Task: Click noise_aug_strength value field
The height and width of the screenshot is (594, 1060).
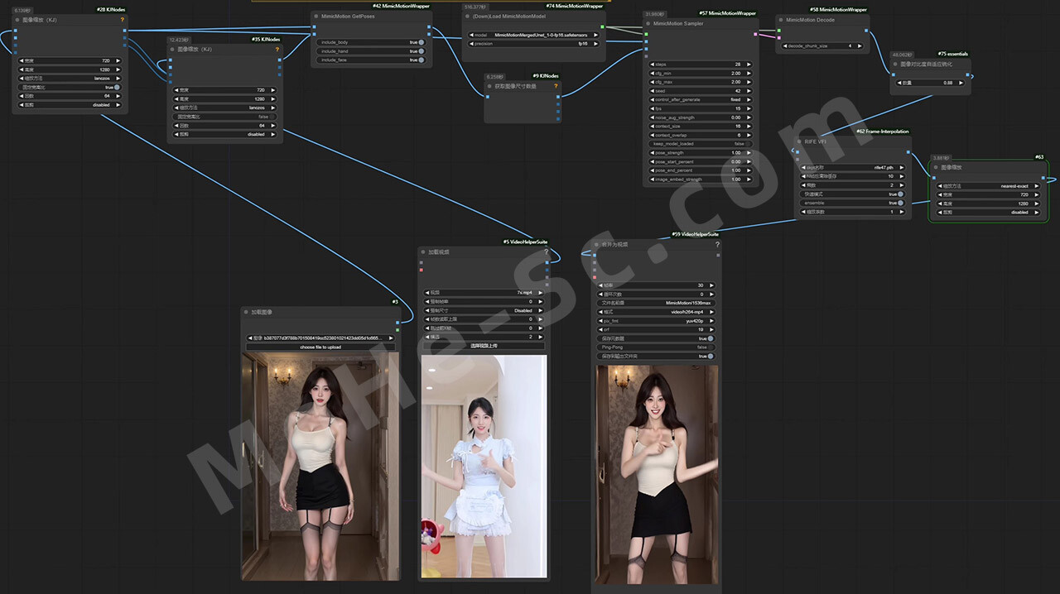Action: [x=700, y=117]
